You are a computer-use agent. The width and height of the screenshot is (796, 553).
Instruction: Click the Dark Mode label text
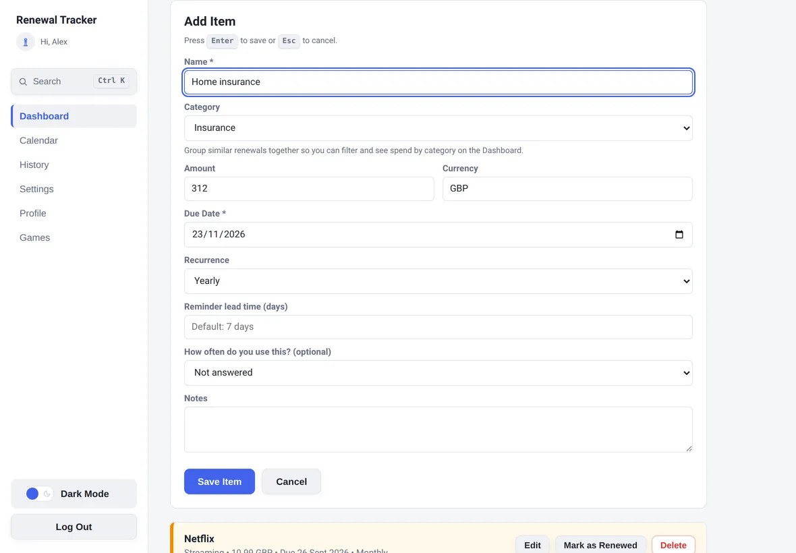coord(85,494)
